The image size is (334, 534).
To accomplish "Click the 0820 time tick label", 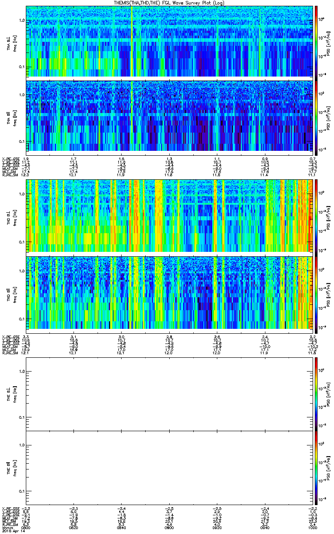I will click(73, 527).
